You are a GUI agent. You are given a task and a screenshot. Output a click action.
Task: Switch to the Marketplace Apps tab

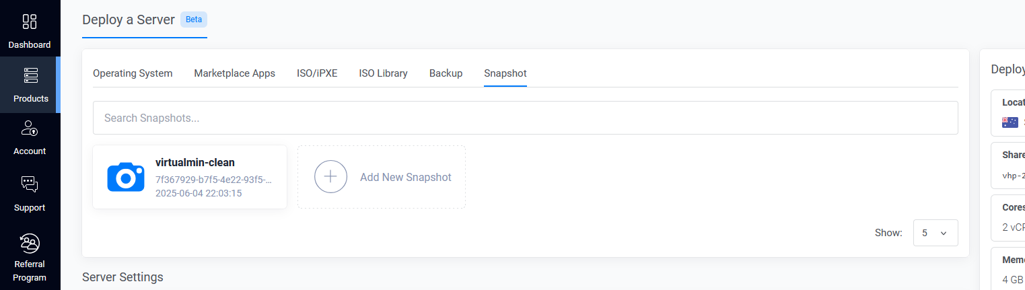point(234,73)
